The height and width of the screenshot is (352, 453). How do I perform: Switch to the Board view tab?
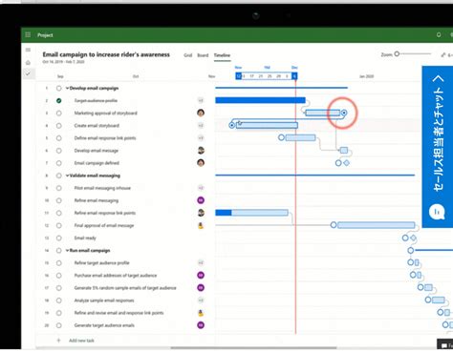pyautogui.click(x=203, y=55)
